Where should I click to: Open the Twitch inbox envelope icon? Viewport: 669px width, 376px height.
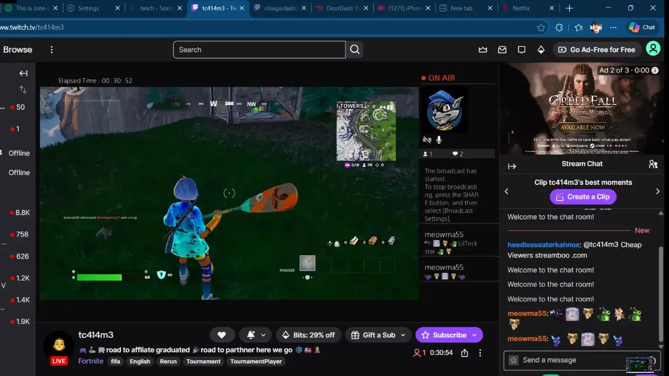coord(502,50)
